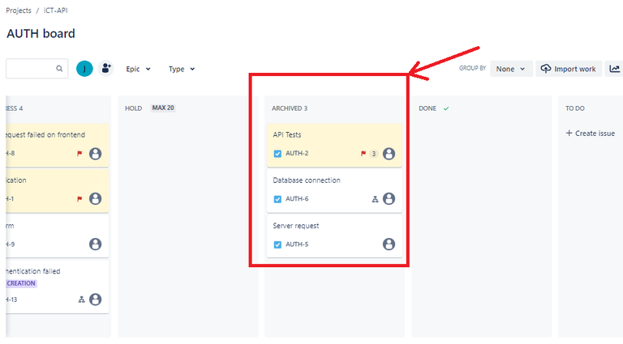
Task: Click the MAX 20 limit badge
Action: pos(163,108)
